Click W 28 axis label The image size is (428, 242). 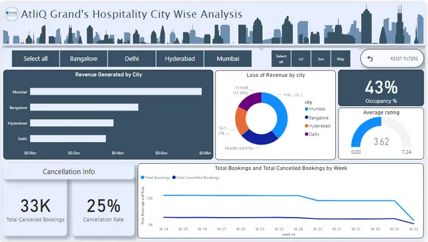298,229
